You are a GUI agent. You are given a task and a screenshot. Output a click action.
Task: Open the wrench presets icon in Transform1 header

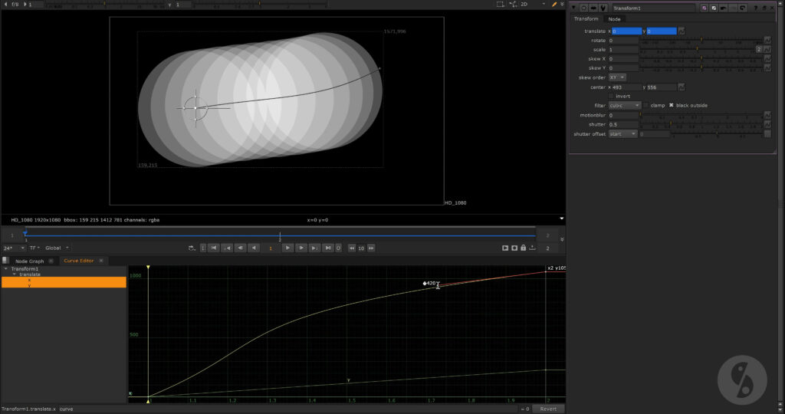point(603,8)
